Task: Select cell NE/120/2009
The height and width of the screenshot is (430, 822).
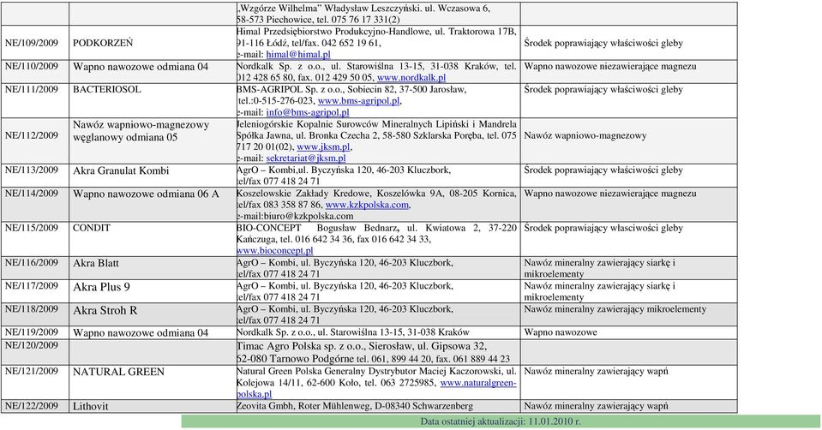Action: pyautogui.click(x=34, y=352)
